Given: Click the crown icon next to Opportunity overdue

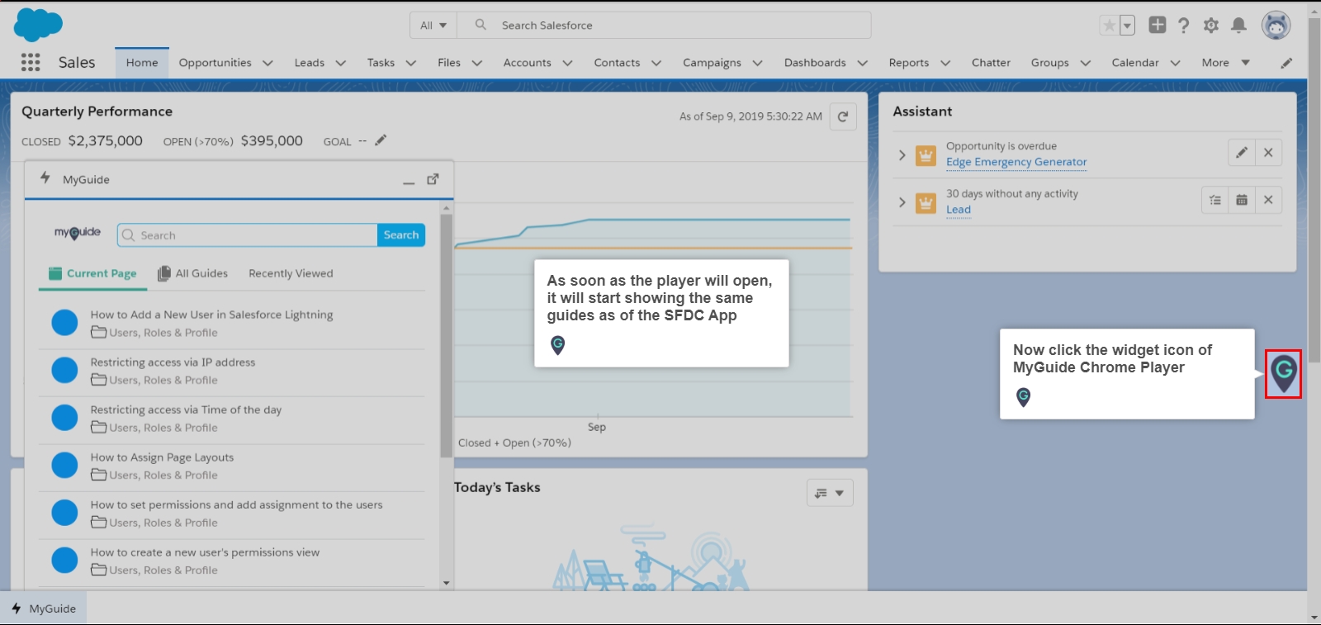Looking at the screenshot, I should (926, 154).
